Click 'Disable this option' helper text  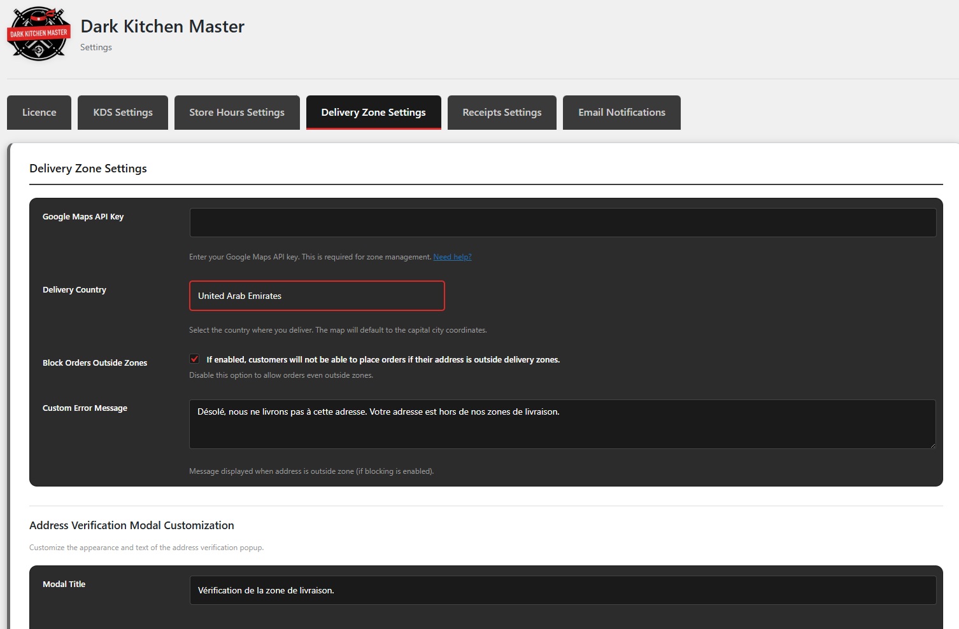281,375
